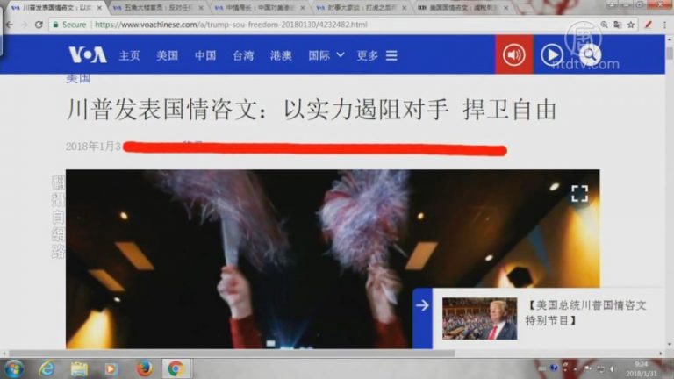This screenshot has height=379, width=674.
Task: Open the Windows Start button
Action: tap(14, 368)
